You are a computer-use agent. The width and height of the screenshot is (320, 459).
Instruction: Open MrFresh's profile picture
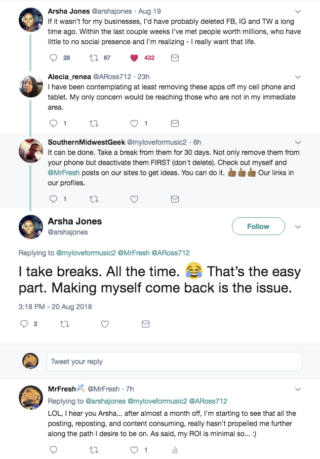point(30,397)
